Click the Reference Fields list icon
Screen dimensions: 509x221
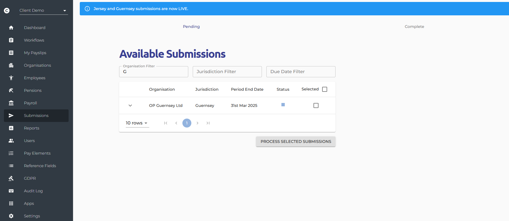(x=11, y=166)
